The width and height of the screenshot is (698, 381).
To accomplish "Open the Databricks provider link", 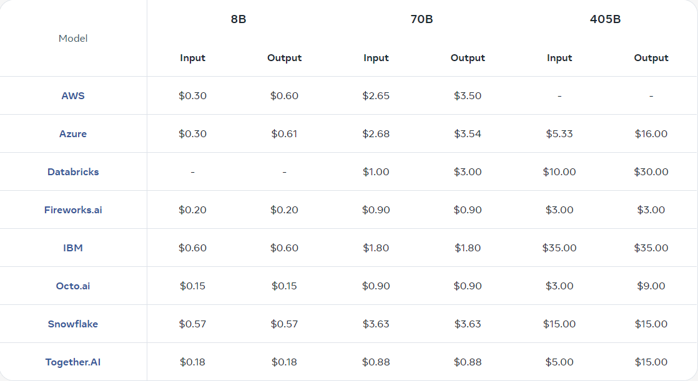I will pyautogui.click(x=73, y=171).
